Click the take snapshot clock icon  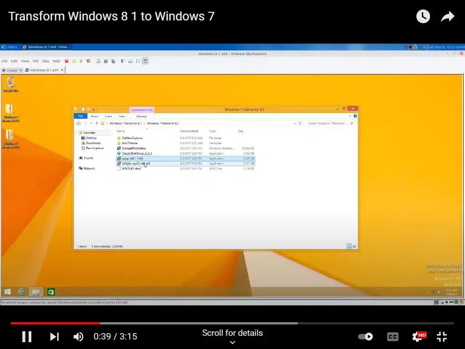[x=99, y=61]
